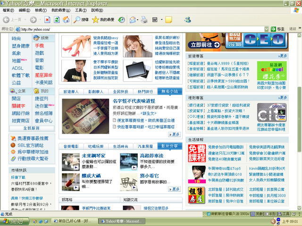Open 我的最愛(A) menu
Image resolution: width=302 pixels, height=226 pixels.
pos(61,10)
